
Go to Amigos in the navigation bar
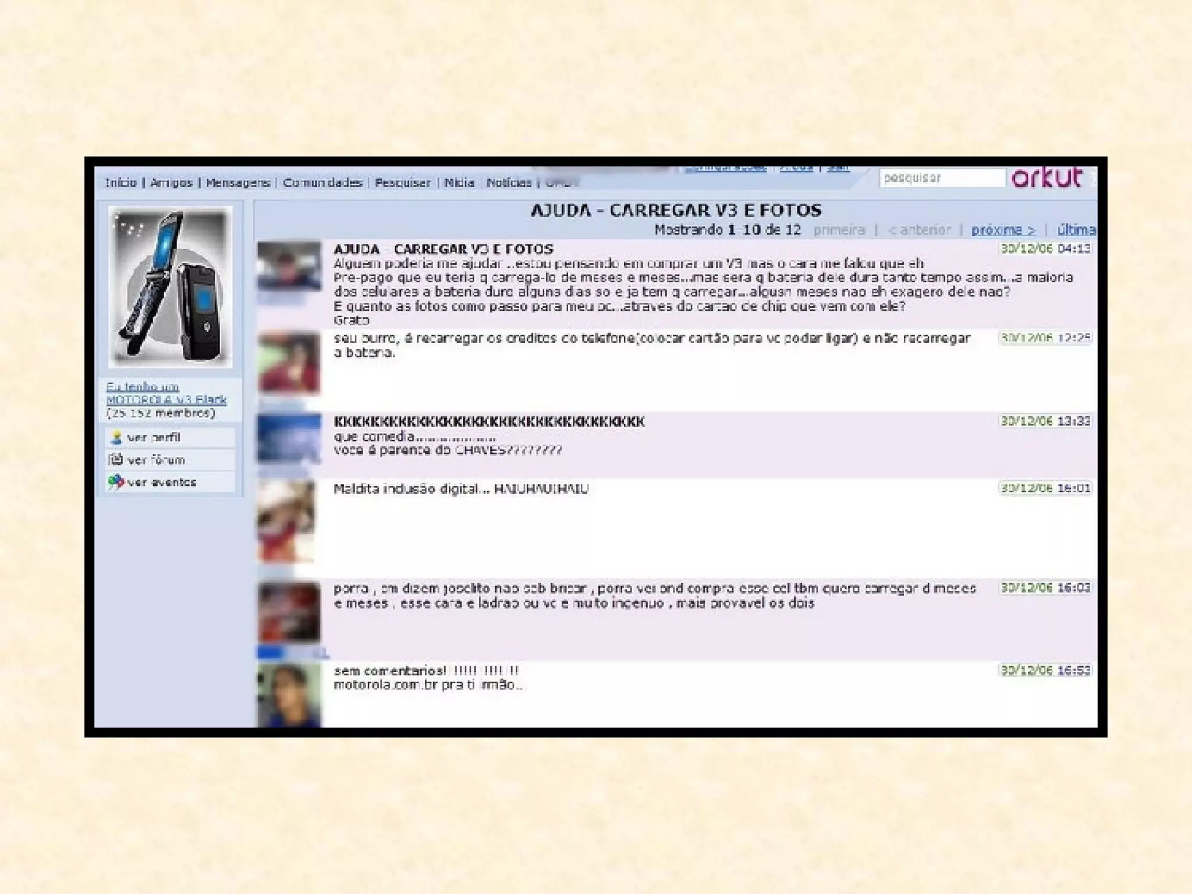171,183
